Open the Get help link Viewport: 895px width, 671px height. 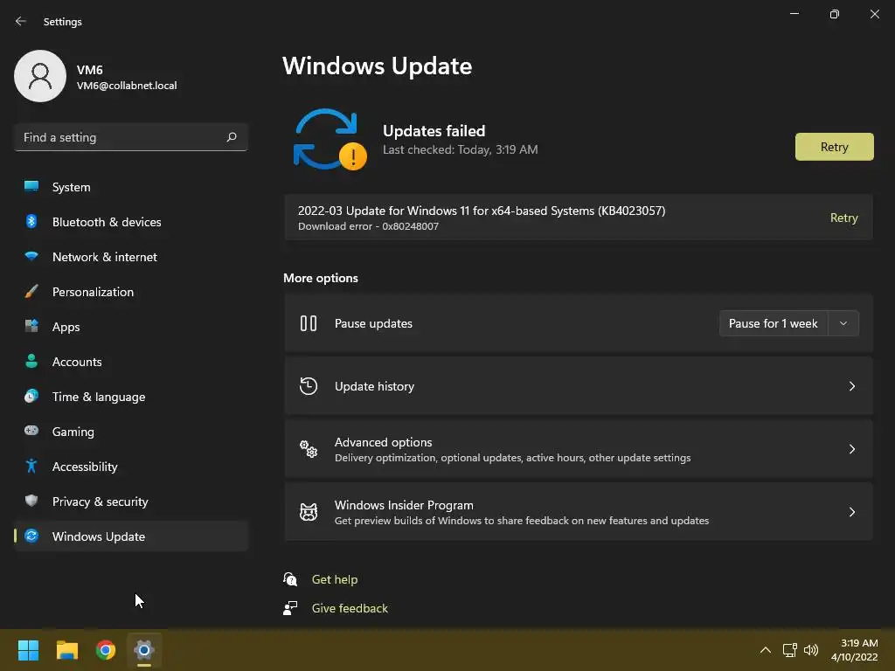coord(335,579)
